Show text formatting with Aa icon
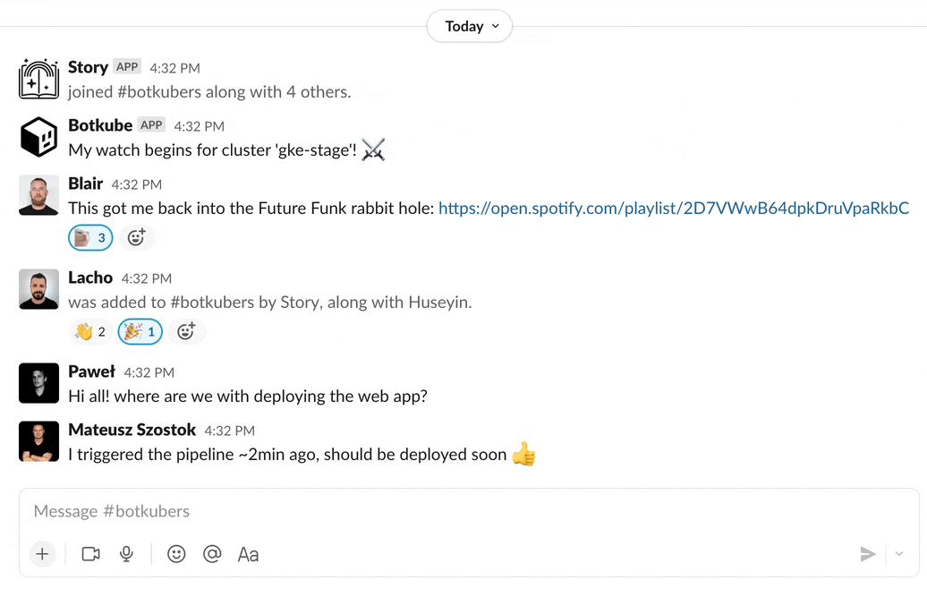927x589 pixels. tap(248, 554)
